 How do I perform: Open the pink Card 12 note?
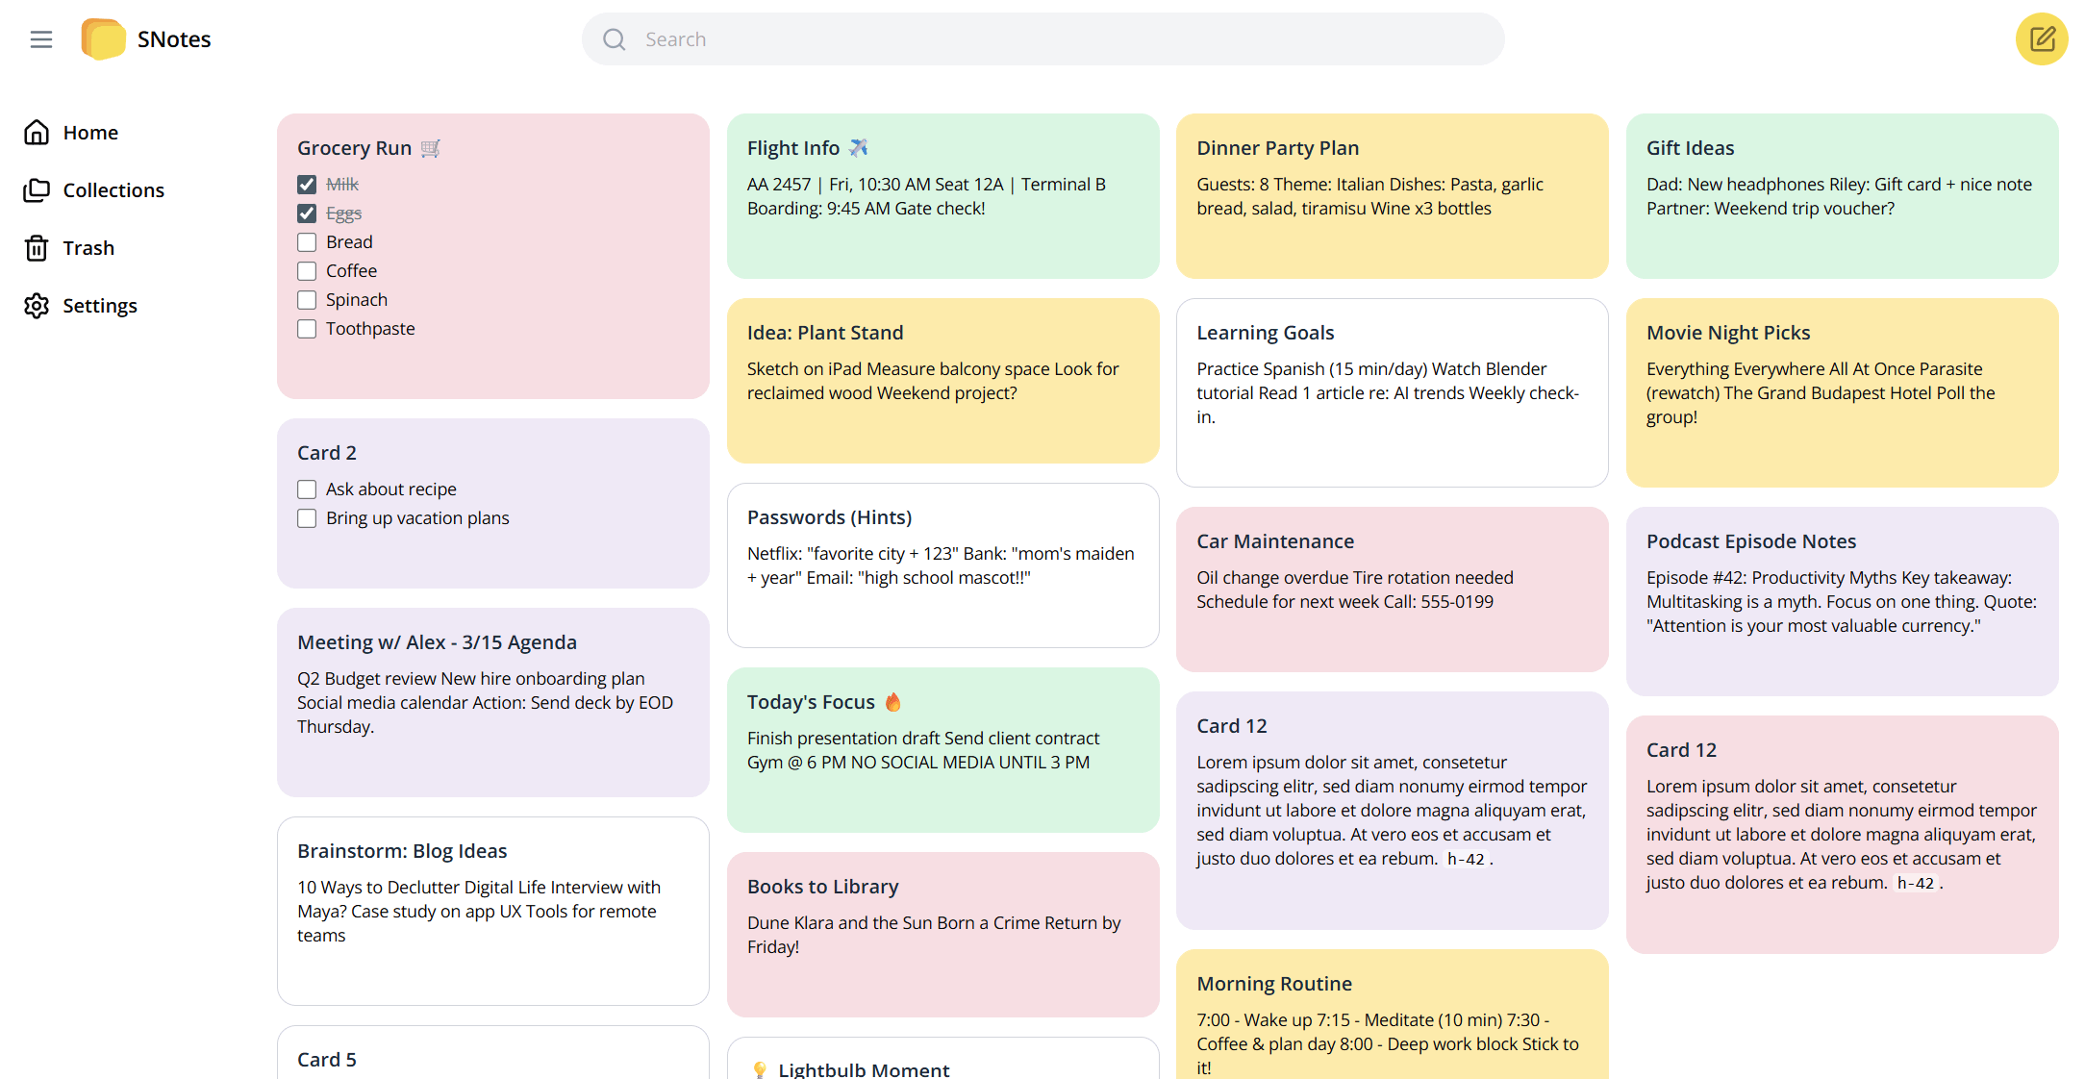[1842, 835]
